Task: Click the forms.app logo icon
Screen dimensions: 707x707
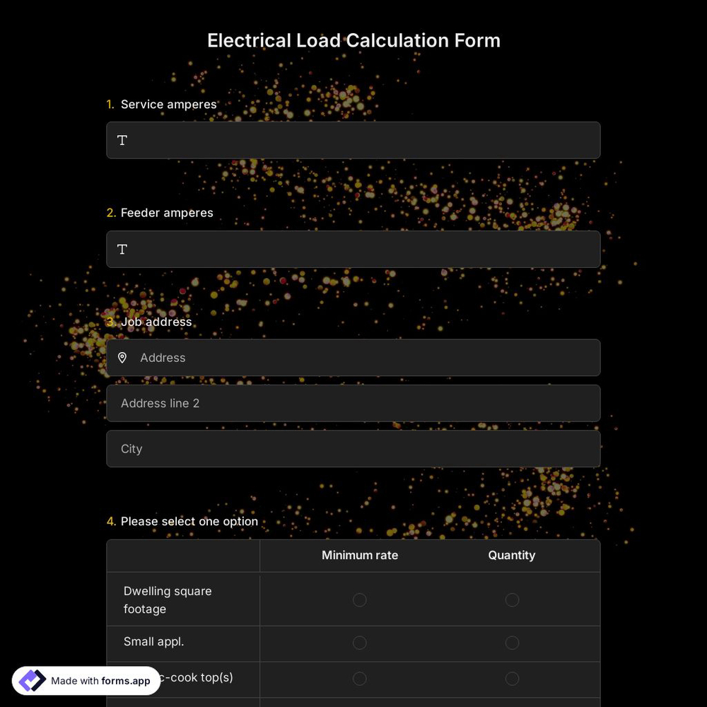Action: coord(32,680)
